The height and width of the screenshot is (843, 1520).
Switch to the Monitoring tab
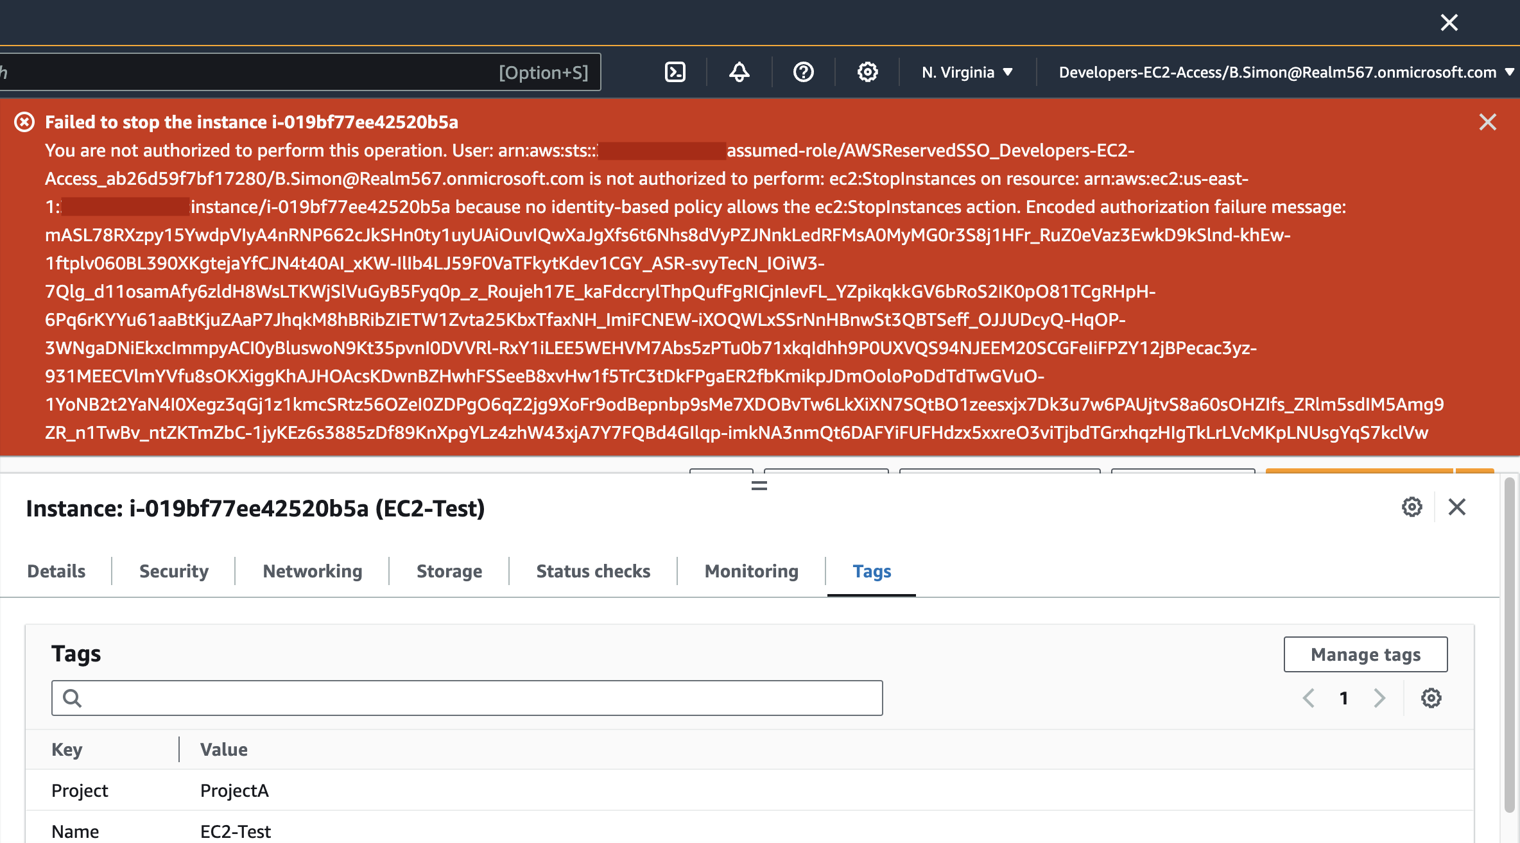(751, 571)
